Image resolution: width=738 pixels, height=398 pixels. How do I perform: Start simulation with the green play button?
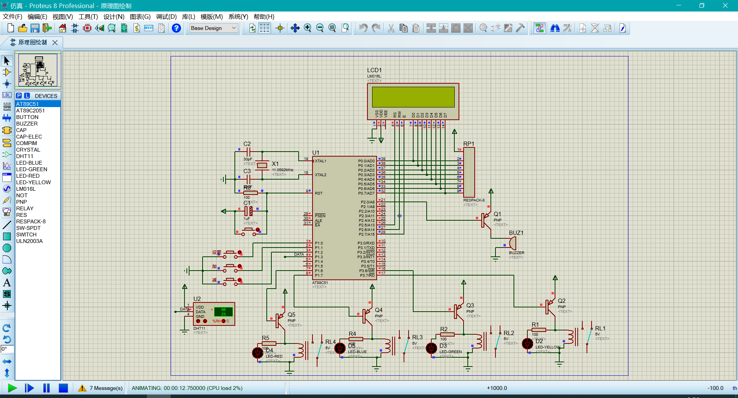coord(12,388)
